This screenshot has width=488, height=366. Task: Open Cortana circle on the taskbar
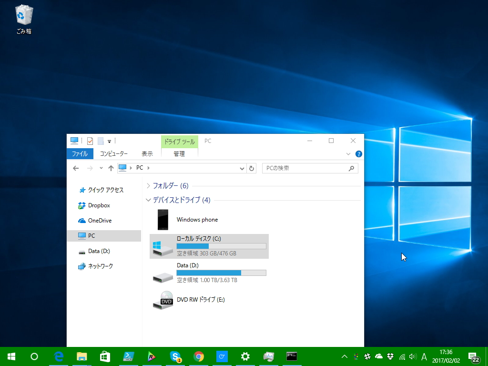[34, 356]
